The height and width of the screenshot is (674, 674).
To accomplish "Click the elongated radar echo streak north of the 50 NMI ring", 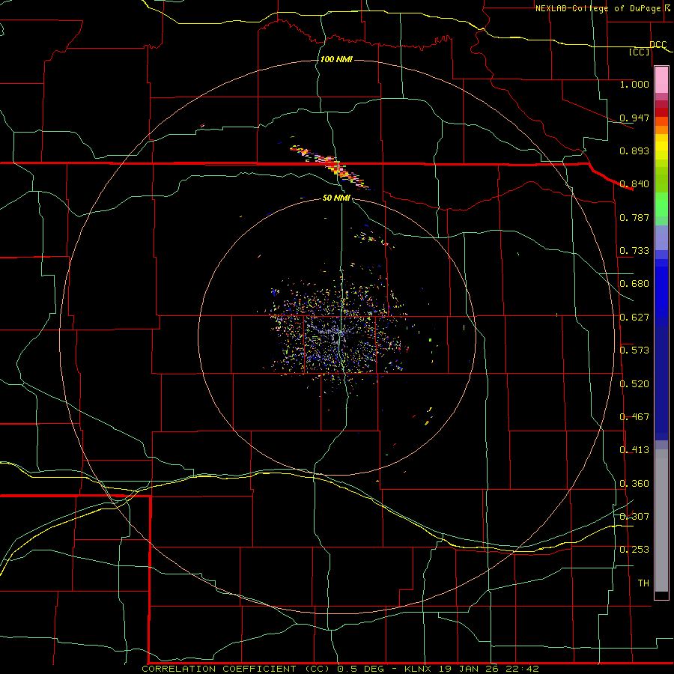I will (x=330, y=167).
